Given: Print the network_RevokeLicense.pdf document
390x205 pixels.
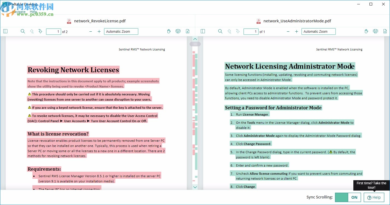Looking at the screenshot, I should (178, 31).
